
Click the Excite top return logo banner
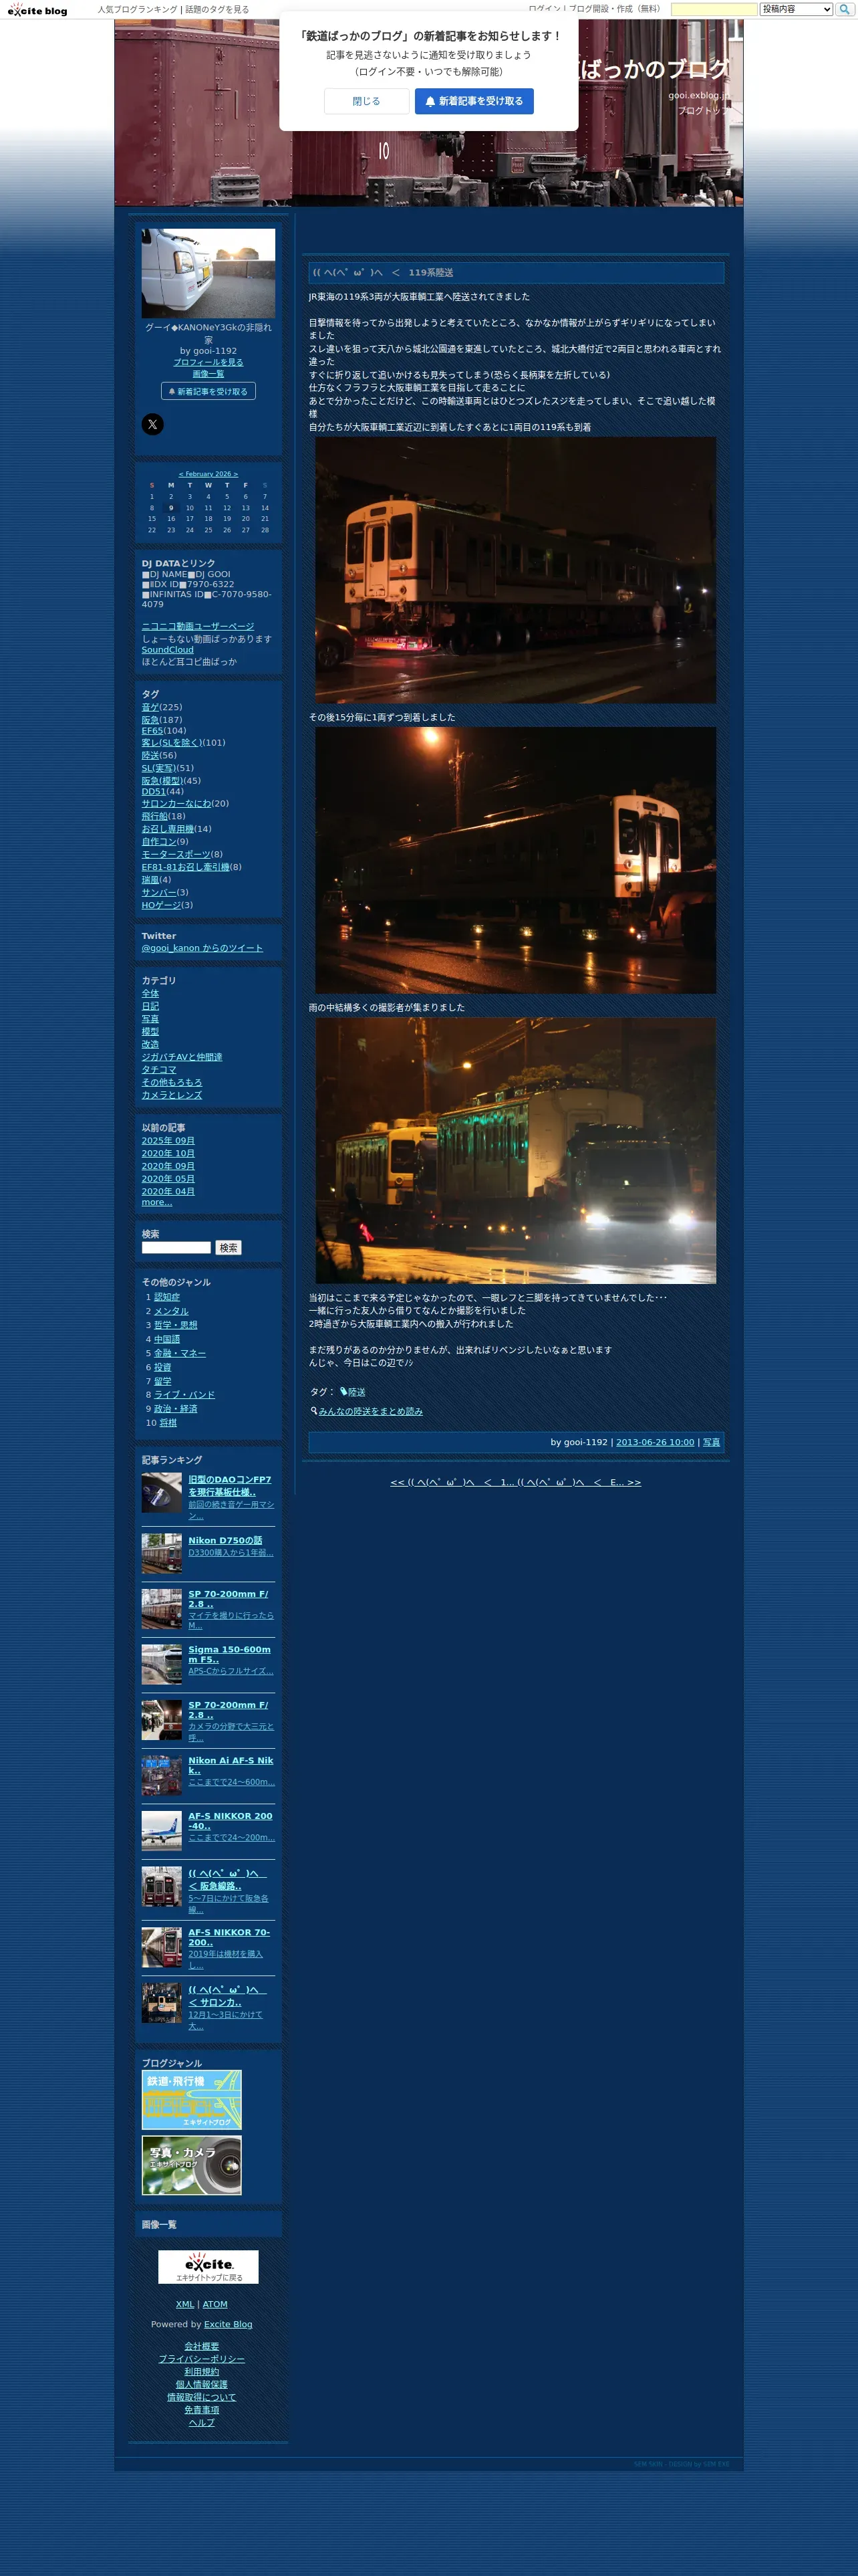tap(208, 2267)
